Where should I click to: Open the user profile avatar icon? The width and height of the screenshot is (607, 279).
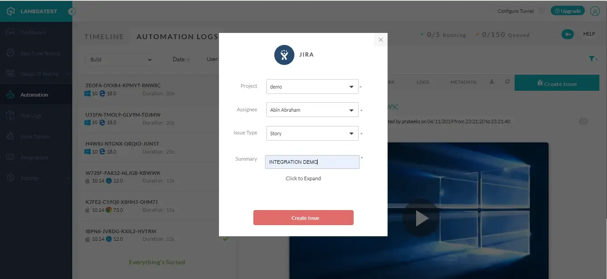coord(595,11)
